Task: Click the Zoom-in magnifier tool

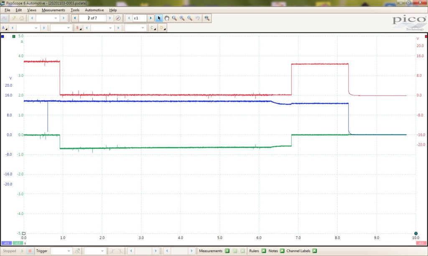Action: (182, 18)
